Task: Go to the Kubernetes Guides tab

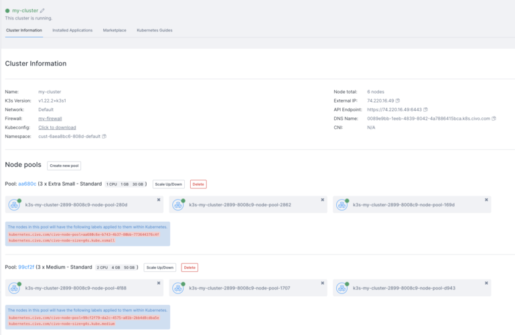Action: pos(155,30)
